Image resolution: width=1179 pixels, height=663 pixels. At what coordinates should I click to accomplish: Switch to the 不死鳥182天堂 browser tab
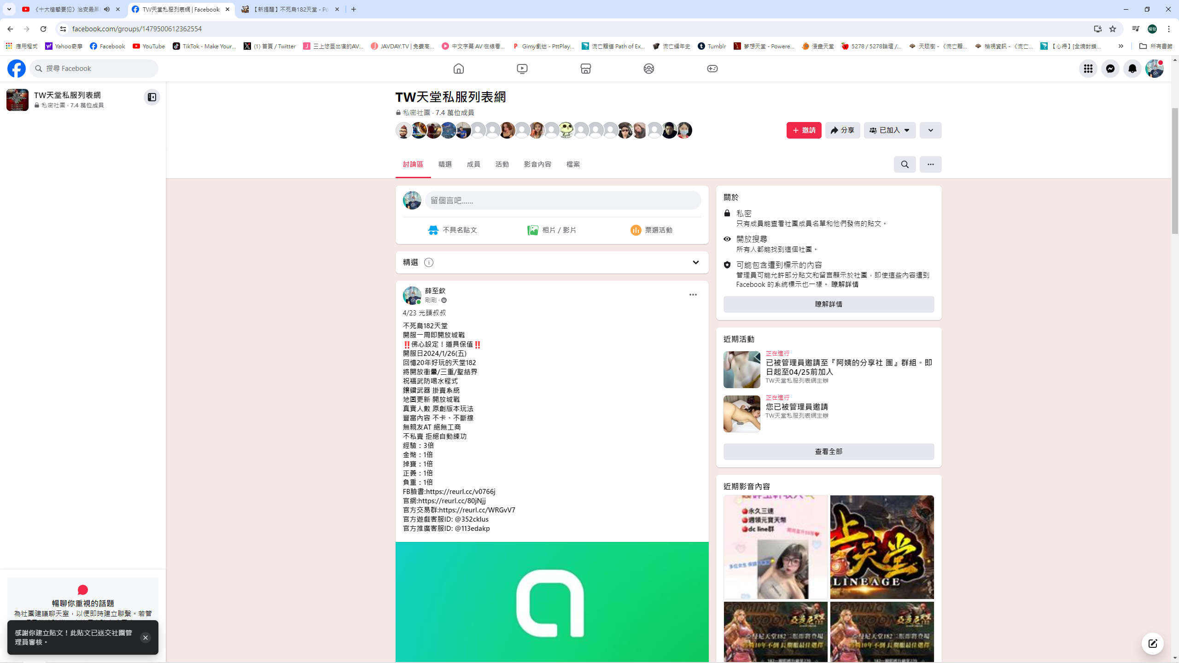click(291, 9)
